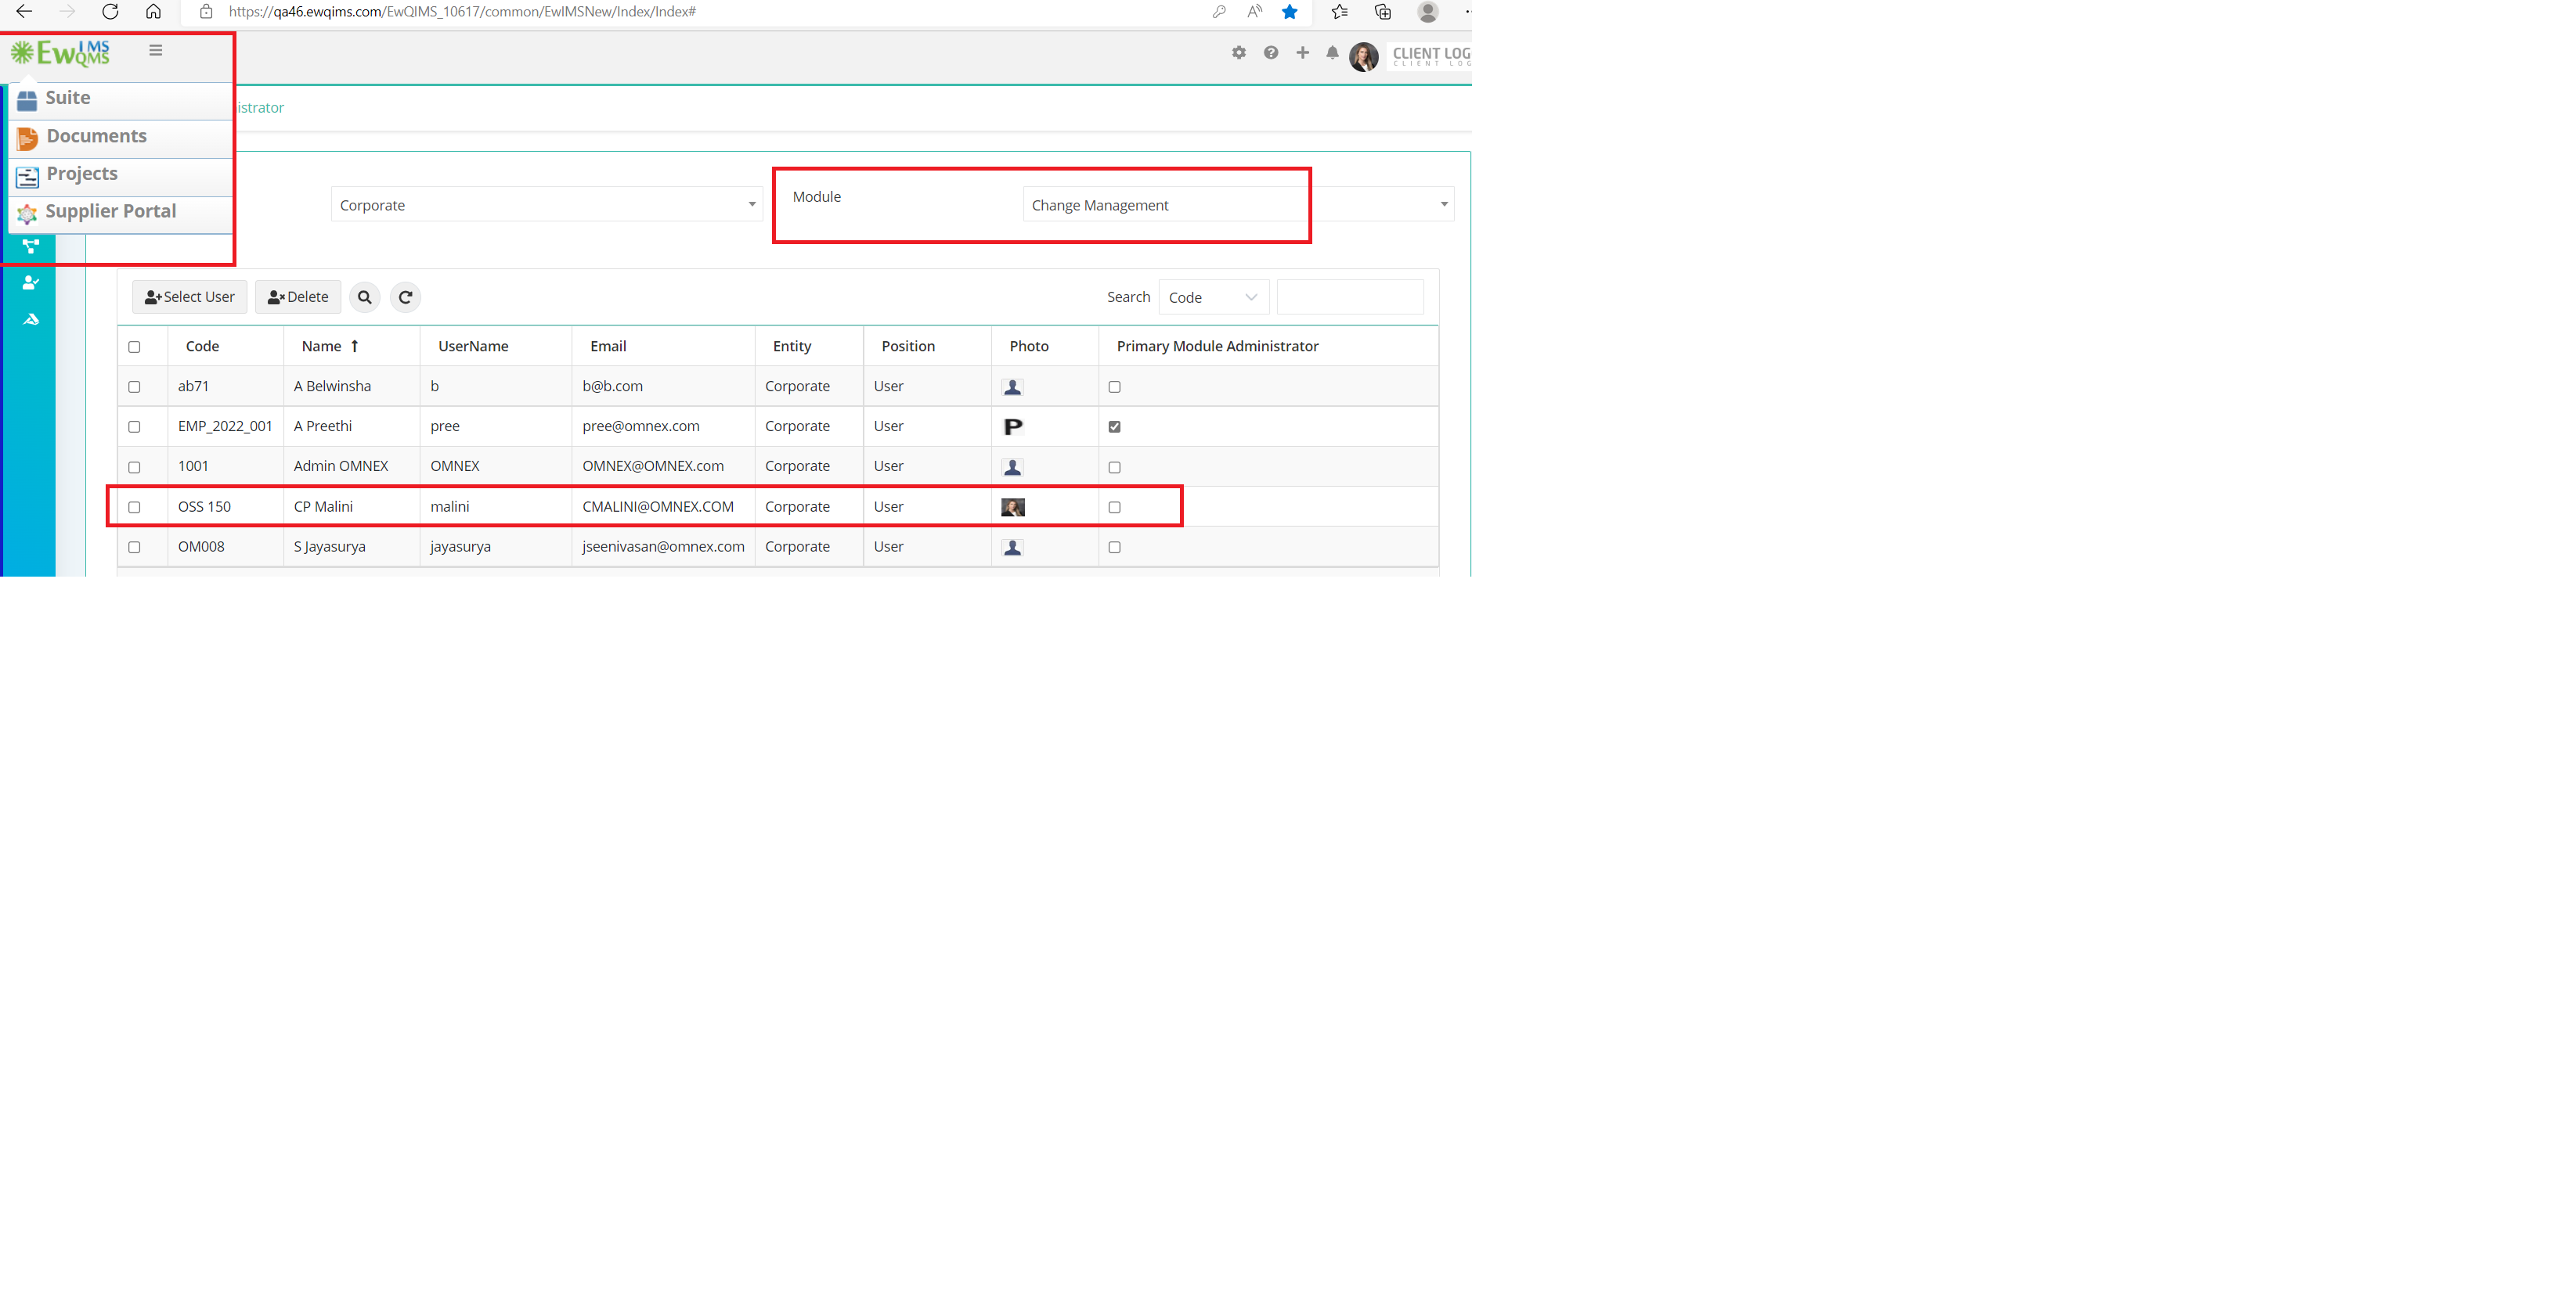Open the help question mark icon
This screenshot has width=2576, height=1316.
point(1271,53)
